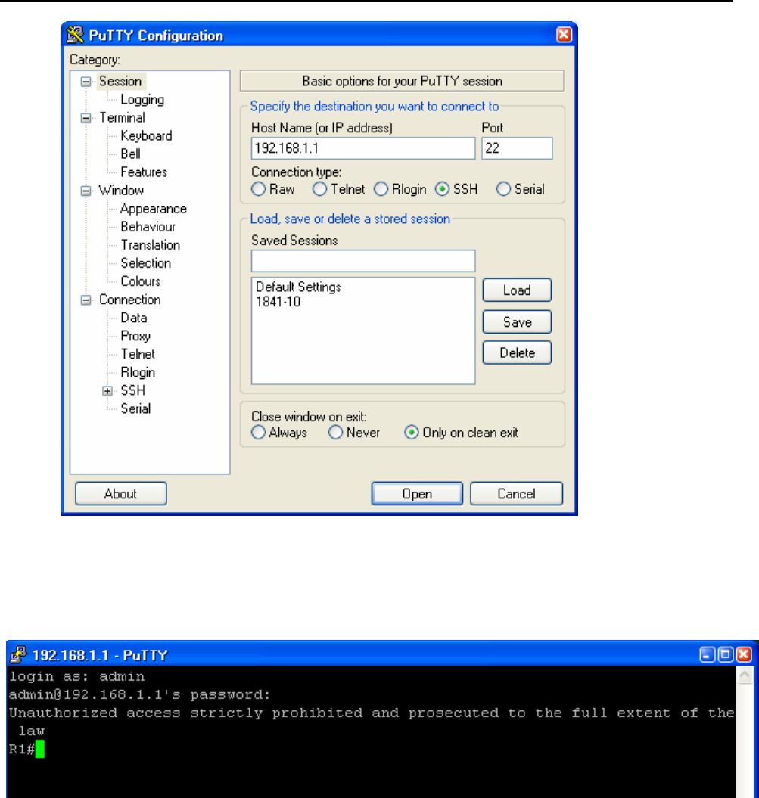Select Default Settings in saved sessions
The width and height of the screenshot is (759, 798).
click(298, 287)
